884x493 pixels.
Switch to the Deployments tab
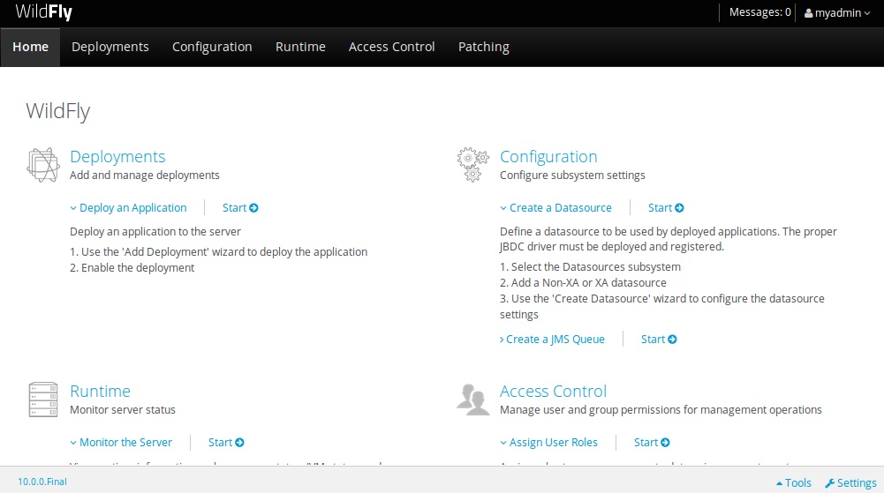coord(110,47)
